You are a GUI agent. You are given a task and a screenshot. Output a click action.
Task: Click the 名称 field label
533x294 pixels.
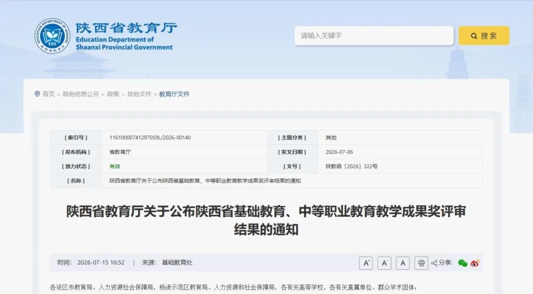(76, 181)
